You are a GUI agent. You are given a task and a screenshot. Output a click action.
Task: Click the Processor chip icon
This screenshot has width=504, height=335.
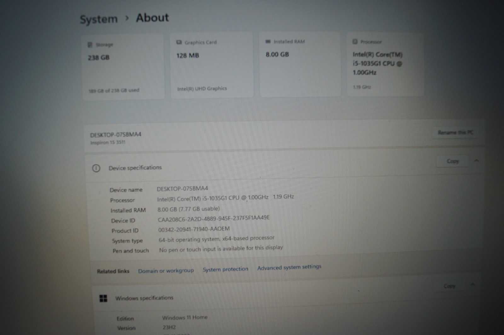click(355, 42)
